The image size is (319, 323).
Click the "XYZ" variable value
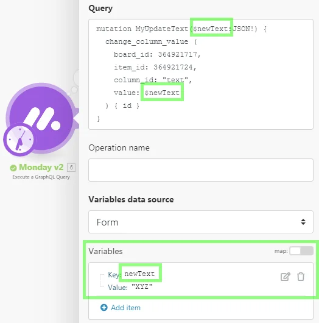coord(142,286)
